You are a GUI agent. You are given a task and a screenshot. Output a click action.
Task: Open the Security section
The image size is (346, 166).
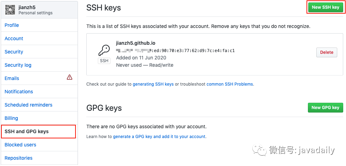(14, 52)
